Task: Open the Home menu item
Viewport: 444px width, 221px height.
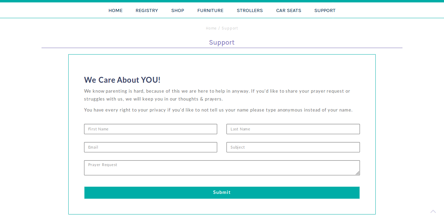Action: (x=115, y=10)
